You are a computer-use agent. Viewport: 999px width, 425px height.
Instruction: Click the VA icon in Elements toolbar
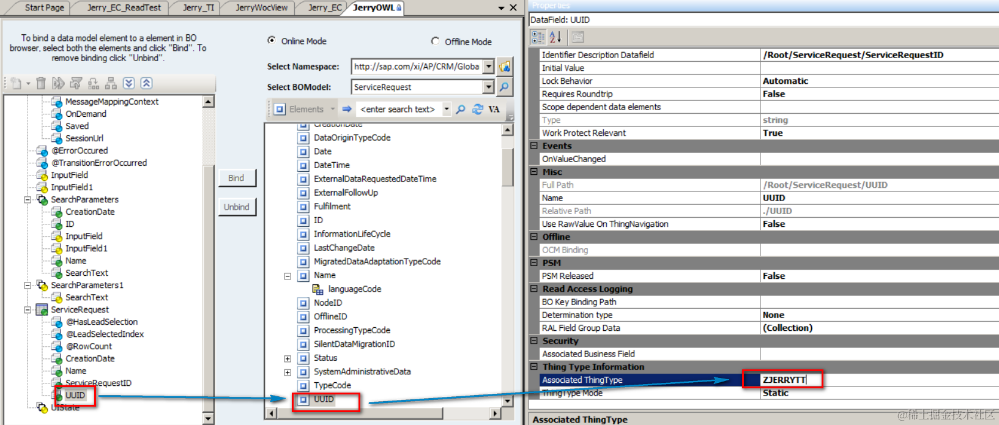pos(494,109)
